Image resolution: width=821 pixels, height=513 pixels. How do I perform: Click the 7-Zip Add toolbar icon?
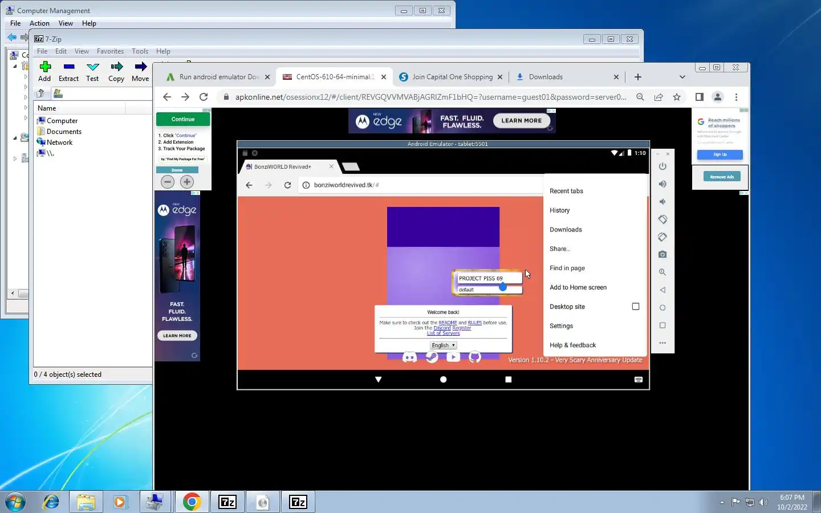45,67
